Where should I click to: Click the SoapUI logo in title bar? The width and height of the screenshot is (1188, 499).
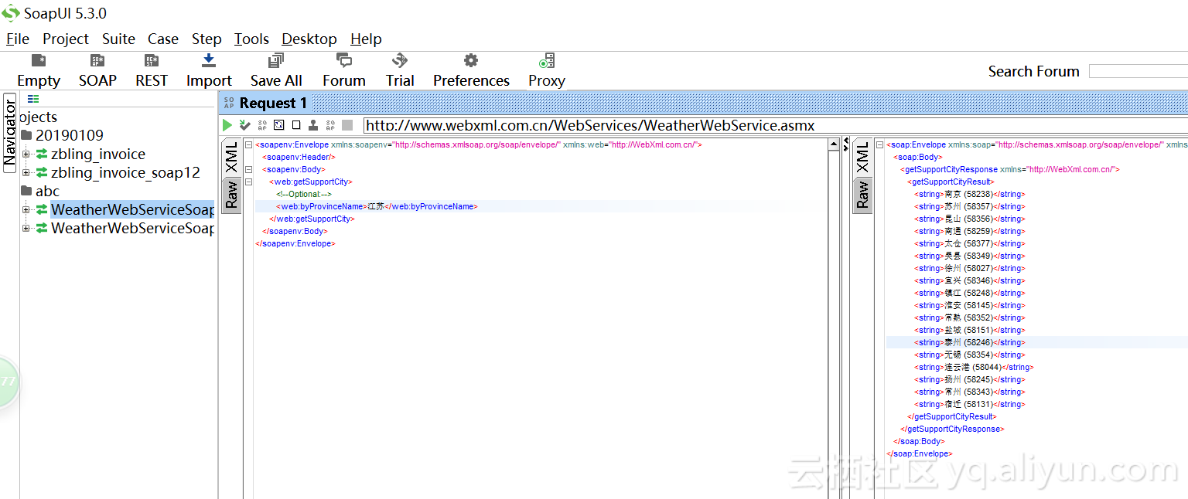click(x=11, y=13)
